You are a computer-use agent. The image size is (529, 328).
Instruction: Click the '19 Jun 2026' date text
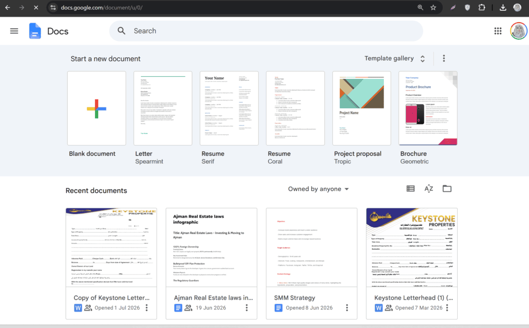click(x=211, y=308)
